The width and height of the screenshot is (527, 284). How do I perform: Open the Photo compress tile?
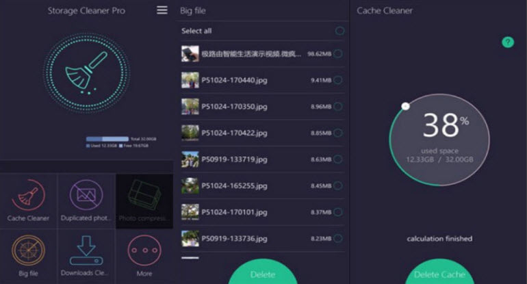click(144, 201)
